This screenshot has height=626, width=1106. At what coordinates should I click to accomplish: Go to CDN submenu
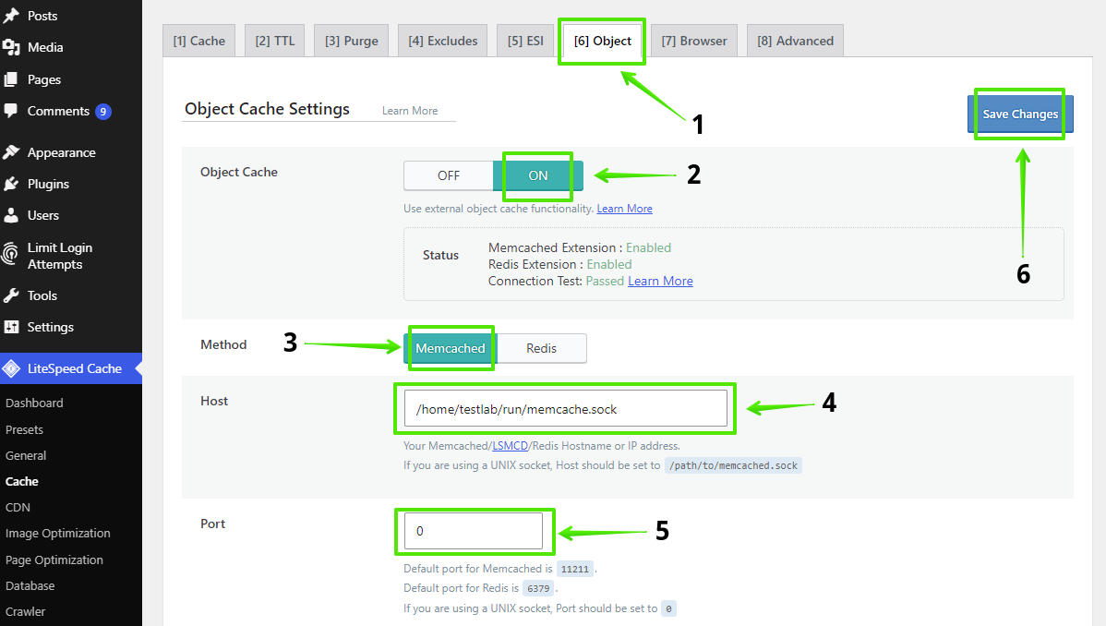click(x=18, y=508)
